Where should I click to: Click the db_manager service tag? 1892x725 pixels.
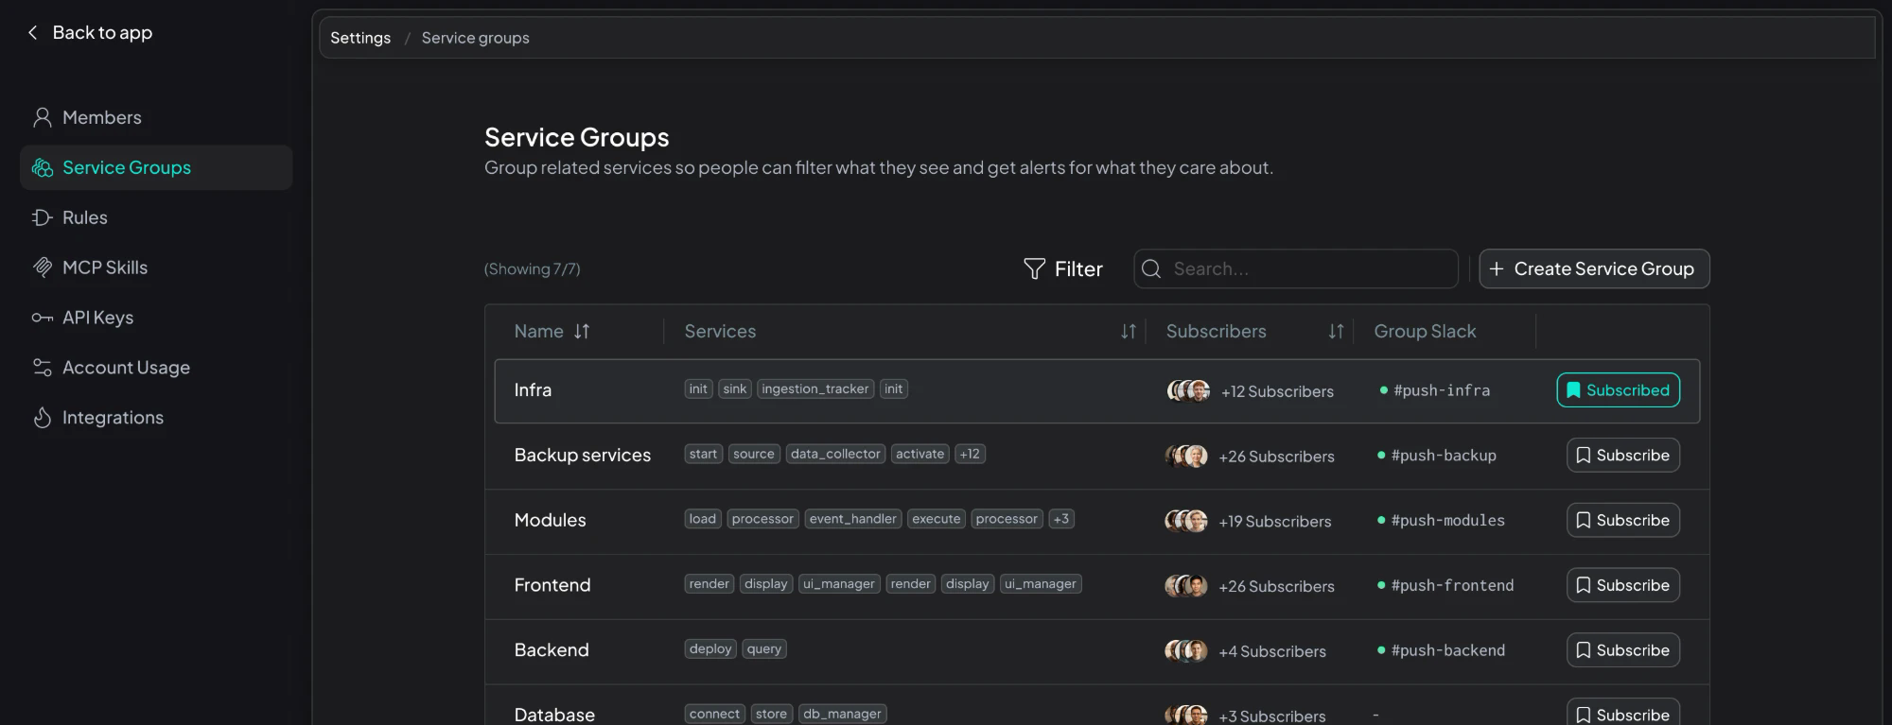pyautogui.click(x=842, y=714)
